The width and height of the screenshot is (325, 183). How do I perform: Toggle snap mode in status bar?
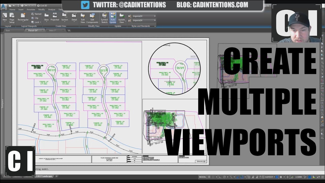[213, 177]
